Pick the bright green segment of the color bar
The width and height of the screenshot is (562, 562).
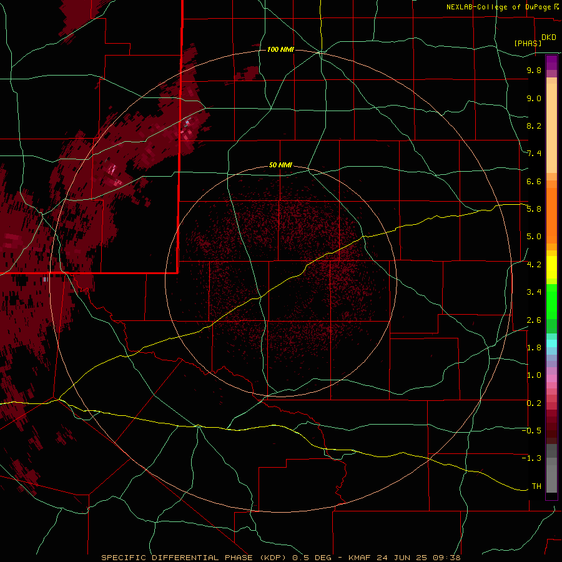[551, 302]
